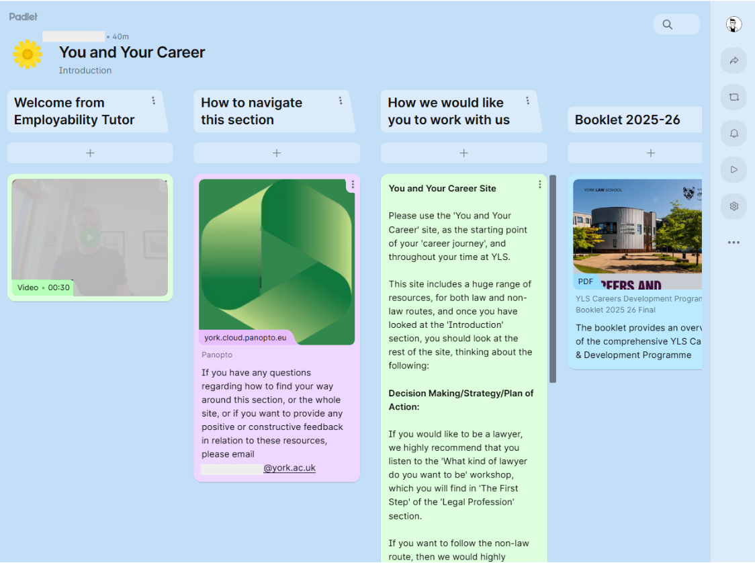Click the sunflower padlet icon
755x563 pixels.
[x=28, y=54]
